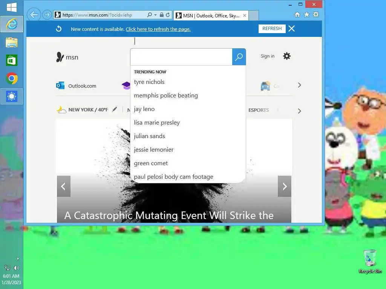This screenshot has height=289, width=386.
Task: Select the MSN | Outlook, Office tab
Action: coord(211,15)
